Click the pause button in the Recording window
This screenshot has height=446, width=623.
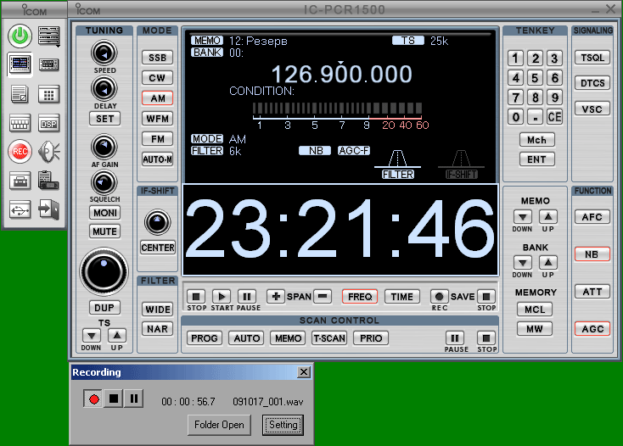(x=134, y=399)
